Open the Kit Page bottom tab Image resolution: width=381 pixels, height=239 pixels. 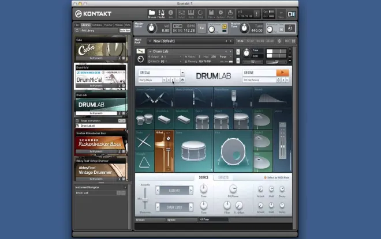(x=214, y=219)
